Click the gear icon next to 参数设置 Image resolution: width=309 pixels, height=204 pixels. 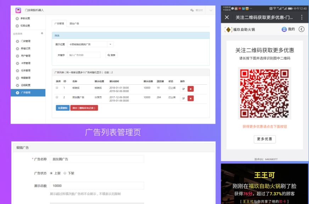click(17, 18)
